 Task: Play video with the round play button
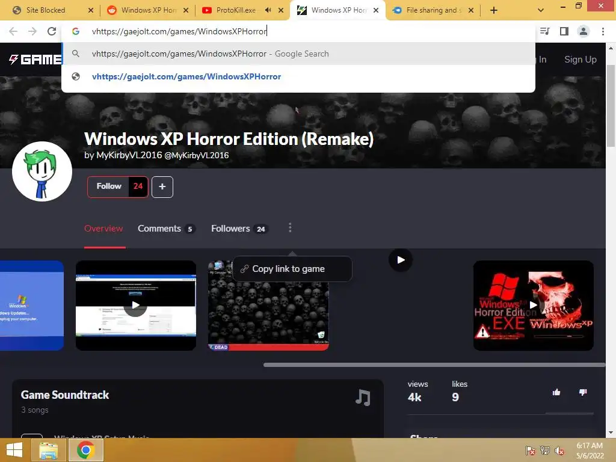pyautogui.click(x=400, y=260)
